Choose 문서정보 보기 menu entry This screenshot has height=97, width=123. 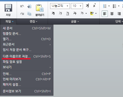click(x=27, y=91)
